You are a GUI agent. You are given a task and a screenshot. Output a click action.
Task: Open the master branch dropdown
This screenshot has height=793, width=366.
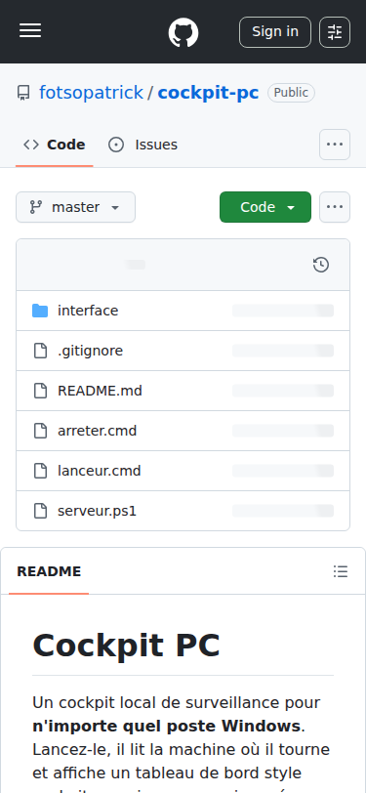75,207
